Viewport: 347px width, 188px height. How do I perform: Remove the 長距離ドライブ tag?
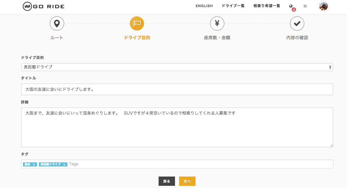(64, 165)
